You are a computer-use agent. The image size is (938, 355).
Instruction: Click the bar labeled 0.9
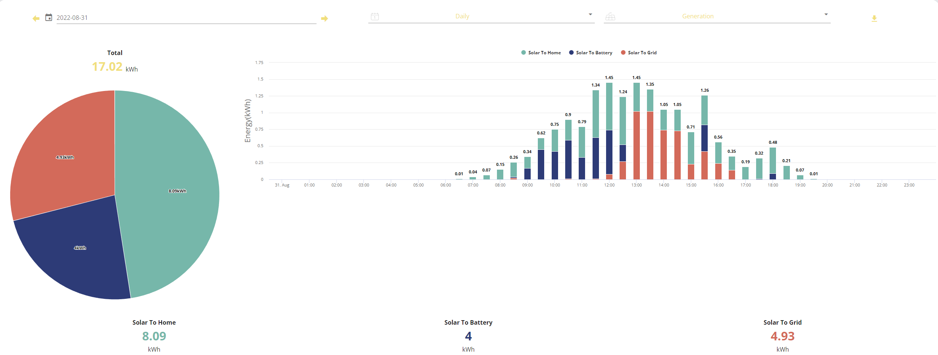pos(568,149)
